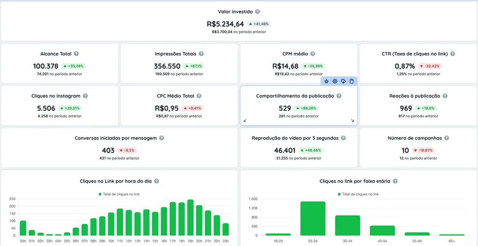The image size is (478, 246).
Task: Select the 35-44 age group bar
Action: coord(348,225)
